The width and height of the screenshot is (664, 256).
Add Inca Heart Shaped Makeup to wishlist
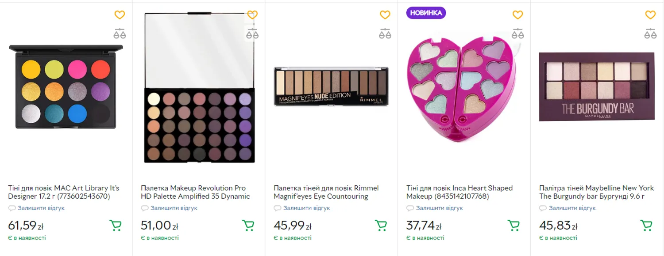518,15
